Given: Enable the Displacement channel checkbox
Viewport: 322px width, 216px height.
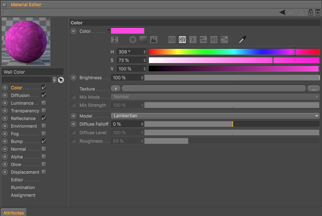Looking at the screenshot, I should [44, 172].
